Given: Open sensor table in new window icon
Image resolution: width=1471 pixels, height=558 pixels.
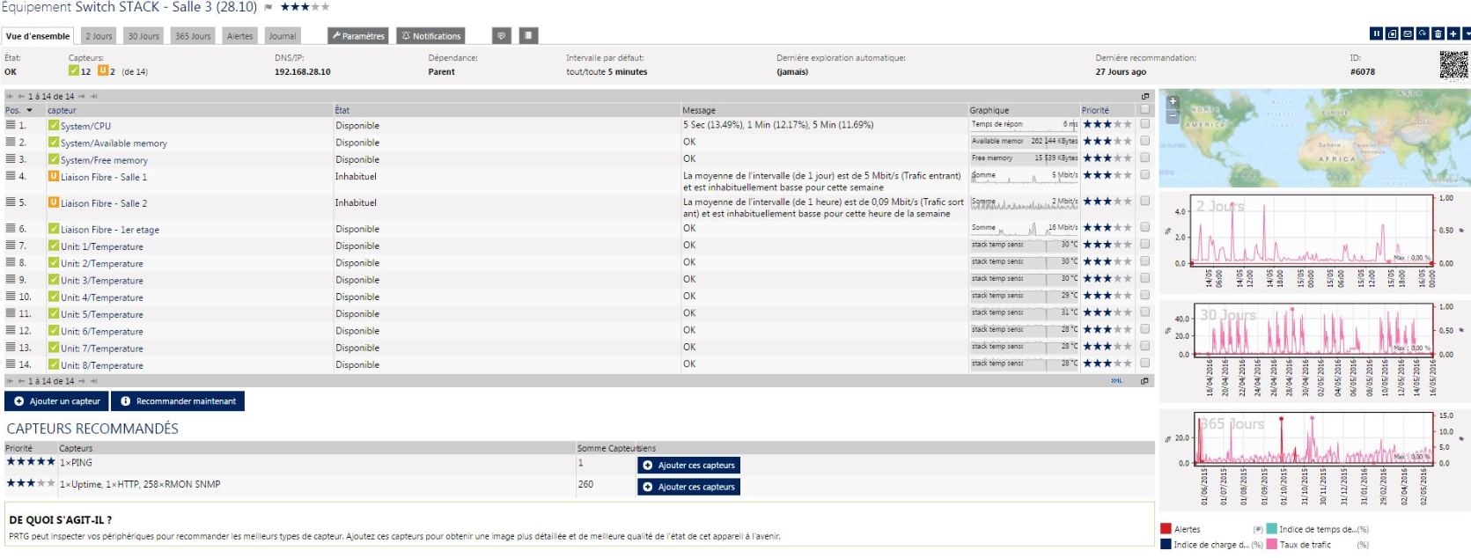Looking at the screenshot, I should (1145, 96).
